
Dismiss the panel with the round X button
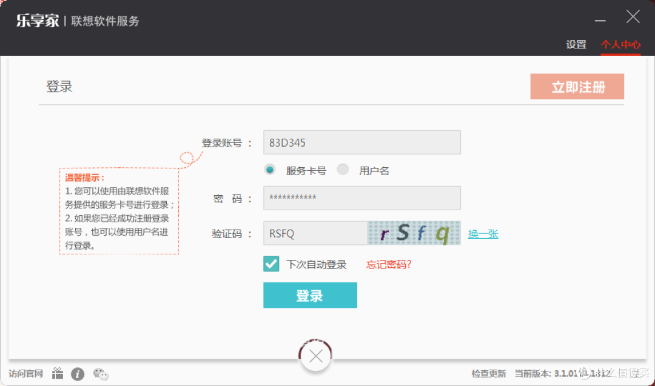(316, 356)
